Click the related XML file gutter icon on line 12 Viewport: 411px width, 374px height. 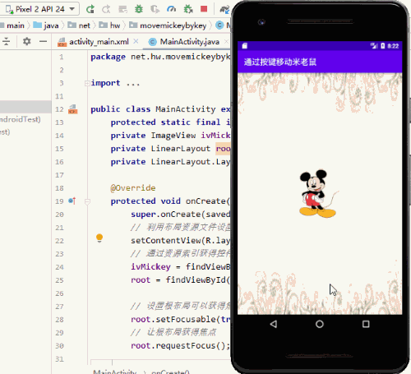coord(73,109)
